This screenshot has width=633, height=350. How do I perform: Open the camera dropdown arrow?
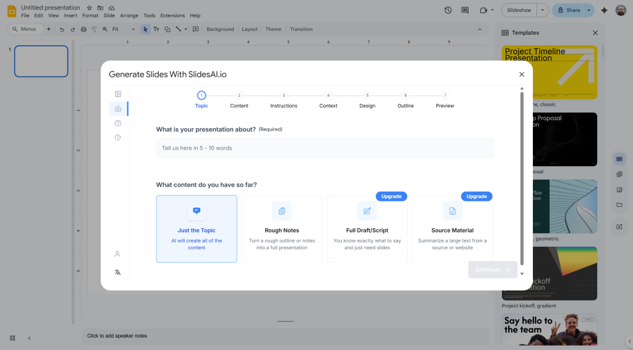[x=492, y=10]
